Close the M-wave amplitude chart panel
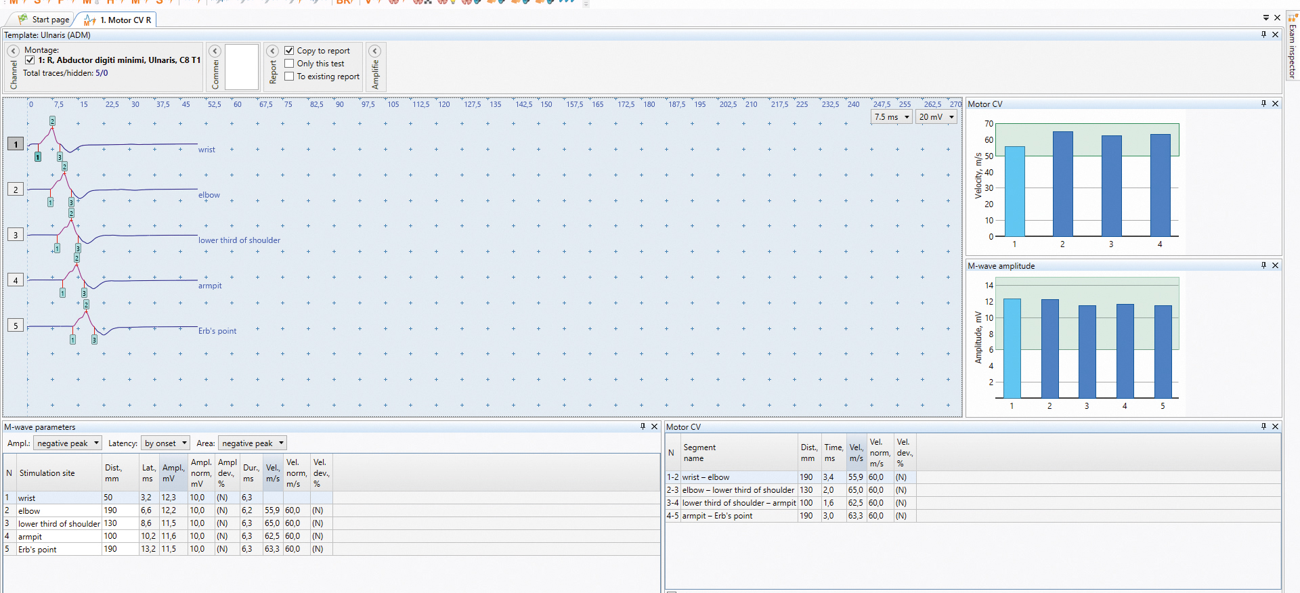Screen dimensions: 1300x593 (x=1276, y=265)
